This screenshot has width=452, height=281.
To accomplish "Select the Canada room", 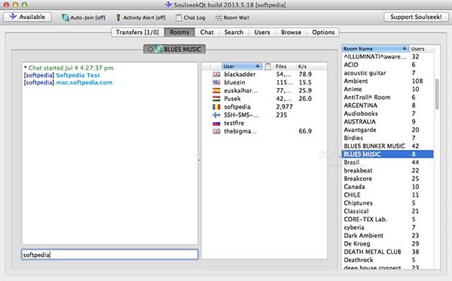I will pos(387,187).
